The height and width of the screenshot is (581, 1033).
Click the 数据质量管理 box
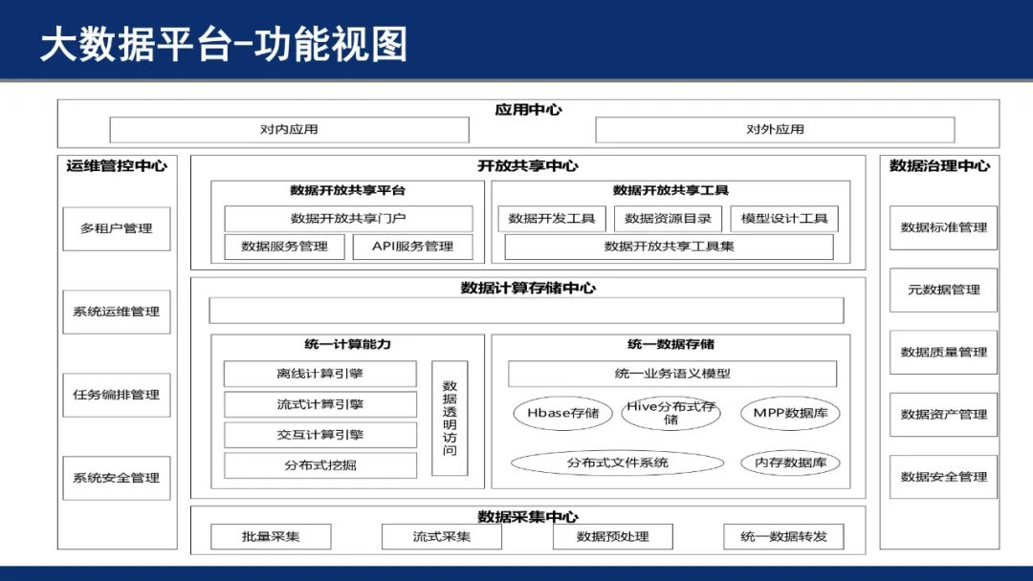click(x=943, y=353)
